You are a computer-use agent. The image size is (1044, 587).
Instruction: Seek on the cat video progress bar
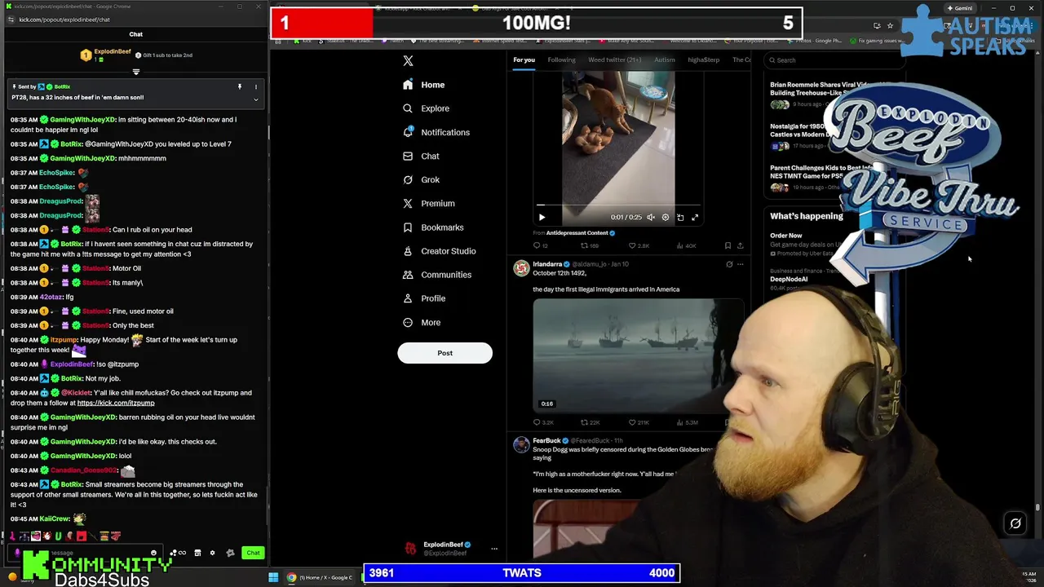618,205
